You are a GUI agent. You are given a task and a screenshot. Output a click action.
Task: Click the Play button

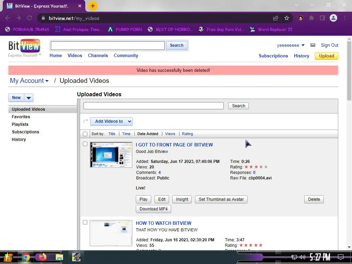[x=143, y=199]
